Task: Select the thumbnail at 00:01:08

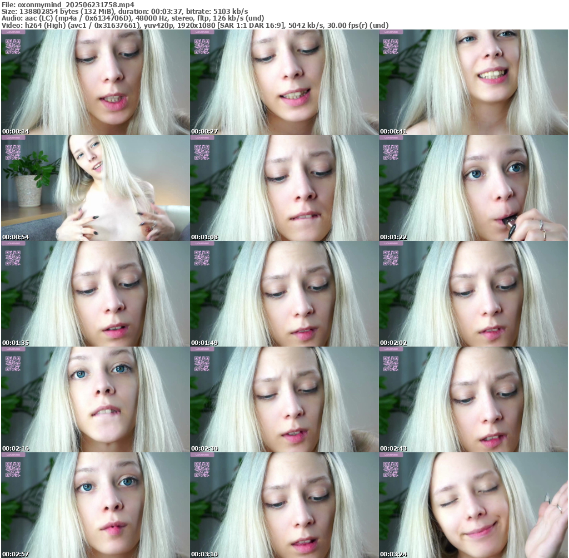Action: pyautogui.click(x=284, y=187)
